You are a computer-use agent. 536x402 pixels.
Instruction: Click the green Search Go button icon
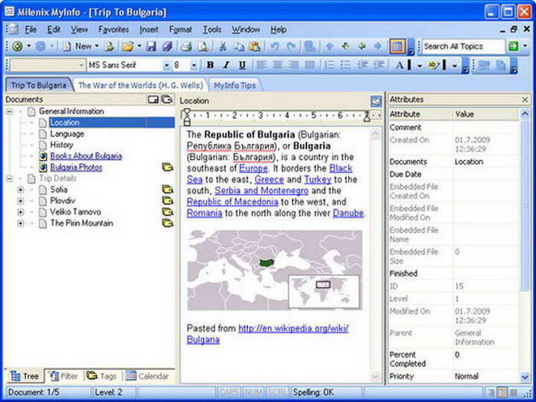[514, 46]
